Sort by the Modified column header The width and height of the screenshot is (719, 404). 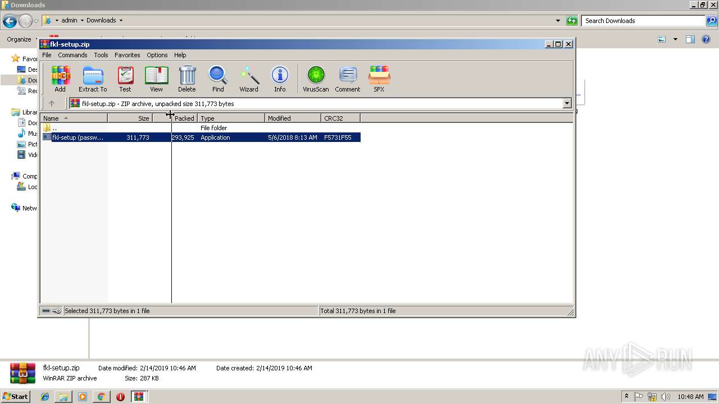[293, 118]
